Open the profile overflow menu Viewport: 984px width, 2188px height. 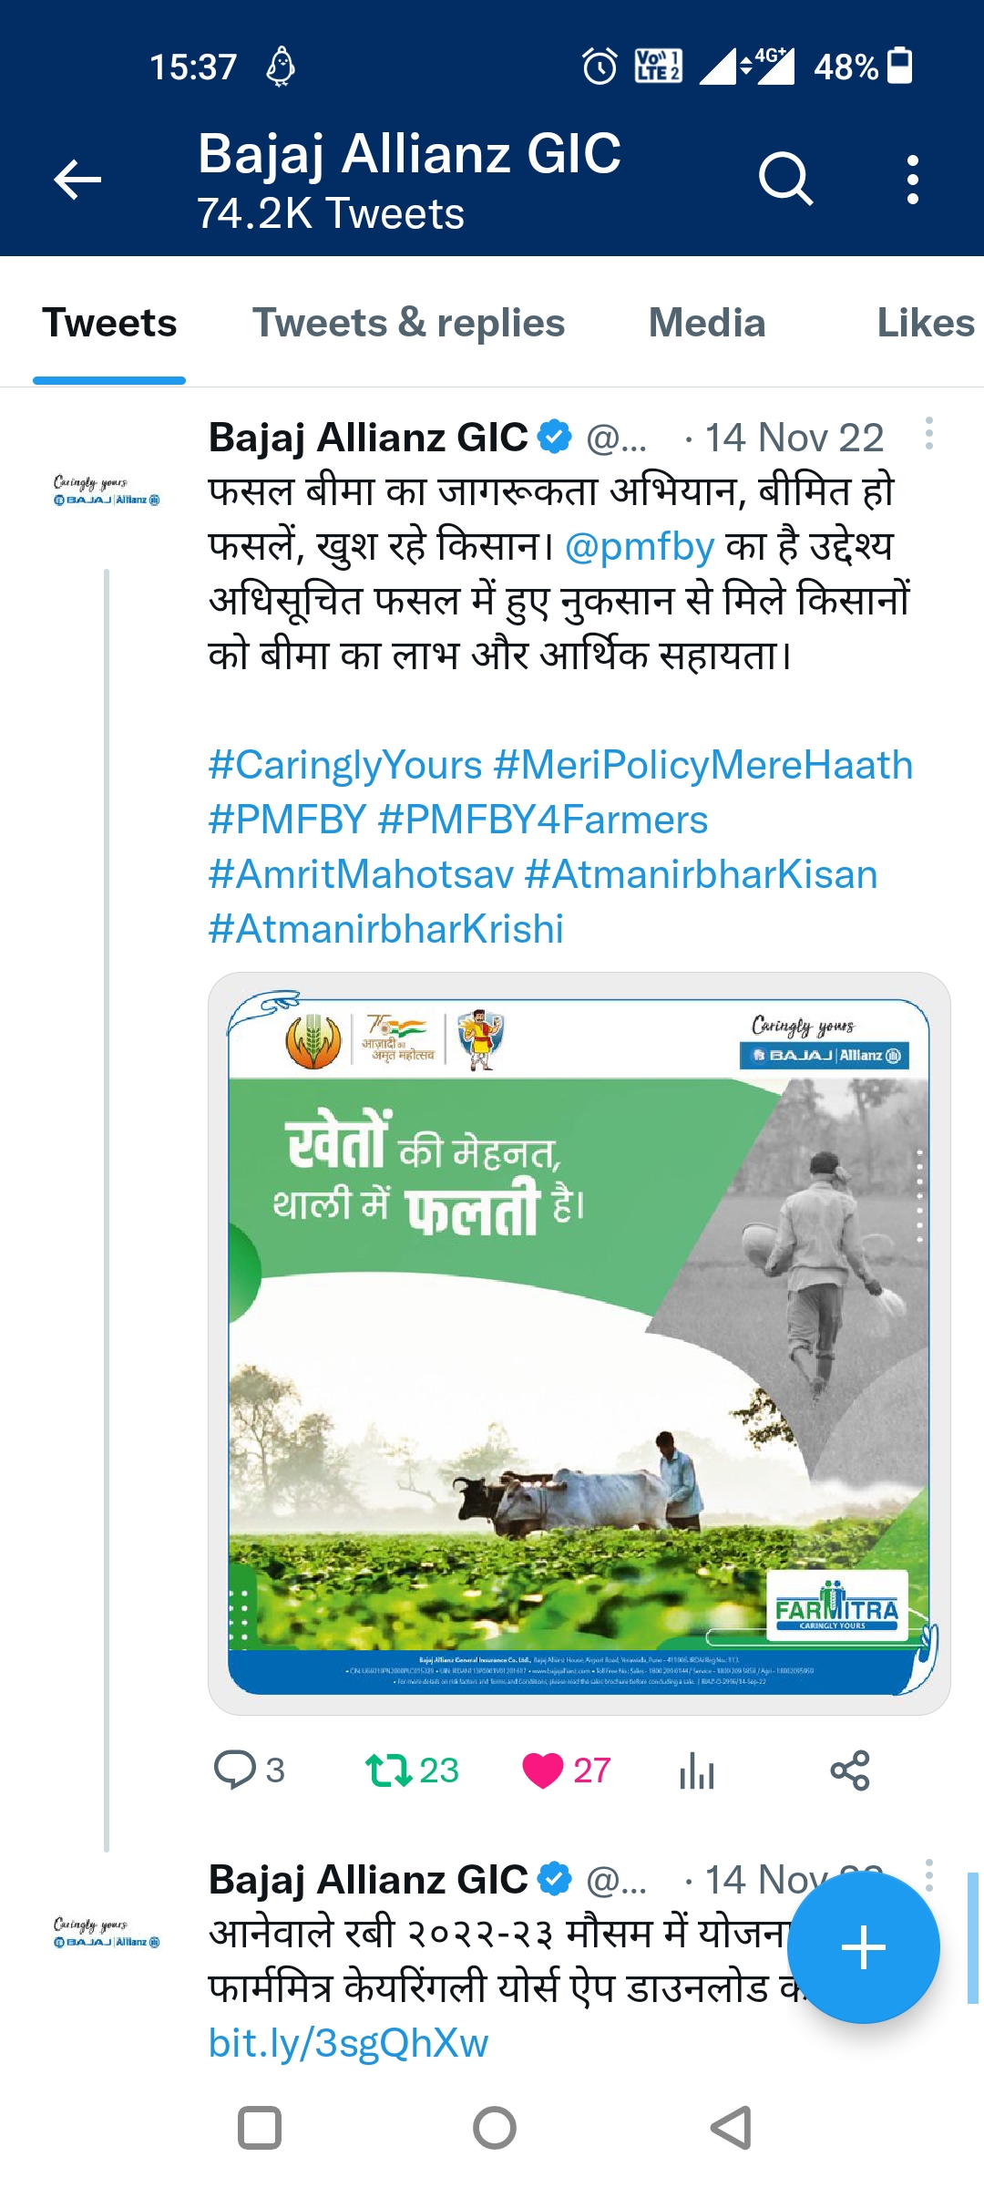(912, 179)
